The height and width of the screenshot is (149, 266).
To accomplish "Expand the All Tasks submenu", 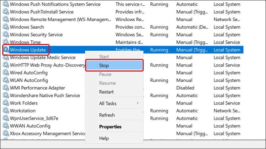I will pos(114,103).
